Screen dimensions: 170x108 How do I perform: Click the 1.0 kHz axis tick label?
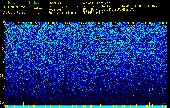coord(2,49)
